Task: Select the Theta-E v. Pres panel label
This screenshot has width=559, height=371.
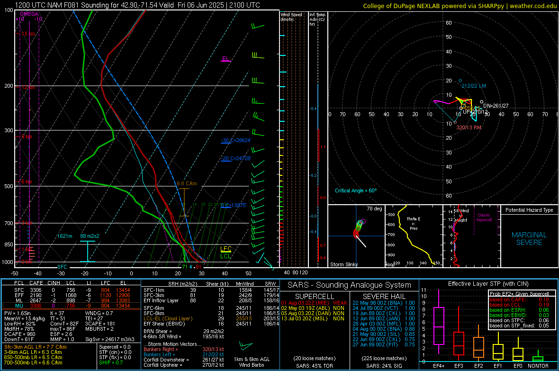Action: click(414, 223)
